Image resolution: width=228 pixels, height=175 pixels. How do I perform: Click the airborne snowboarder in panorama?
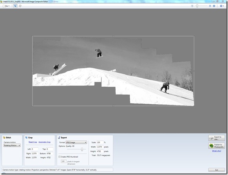tap(99, 53)
